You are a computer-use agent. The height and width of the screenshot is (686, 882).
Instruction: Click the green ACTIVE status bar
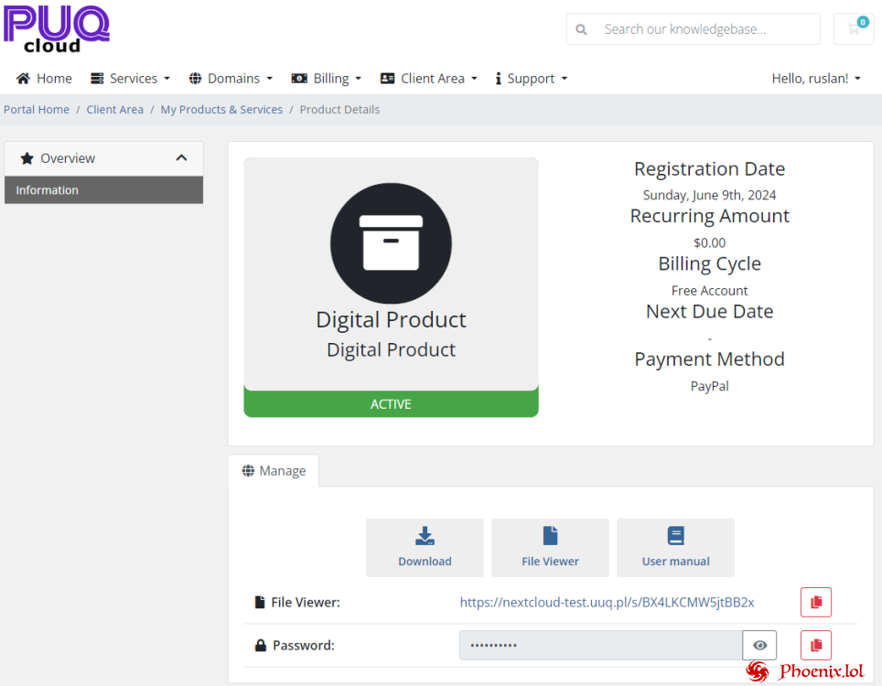point(391,403)
